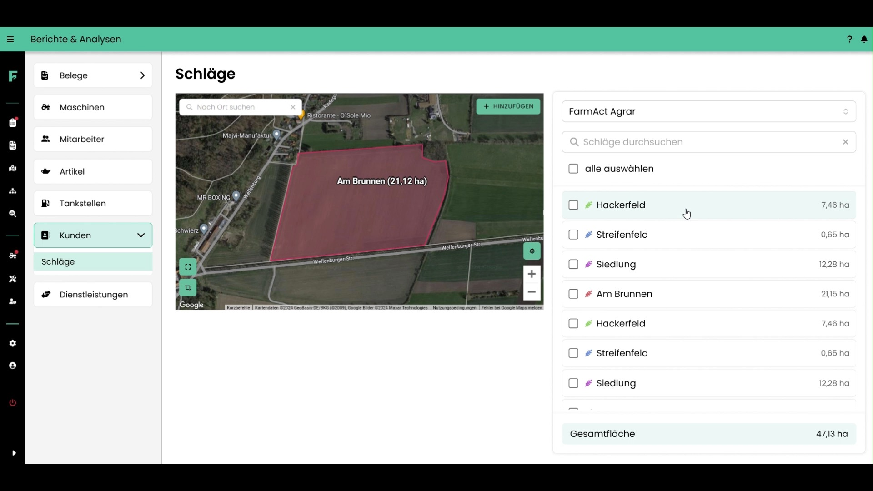Viewport: 873px width, 491px height.
Task: Clear the 'Nach Ort suchen' field with X
Action: point(293,107)
